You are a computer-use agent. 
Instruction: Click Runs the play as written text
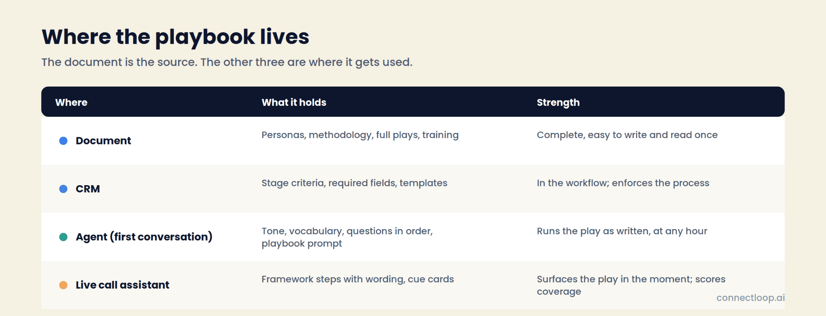coord(622,231)
